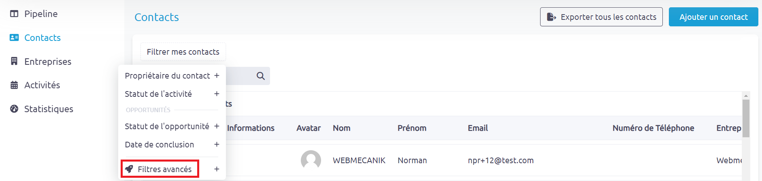Expand Statut de l'activité filter plus sign

217,94
